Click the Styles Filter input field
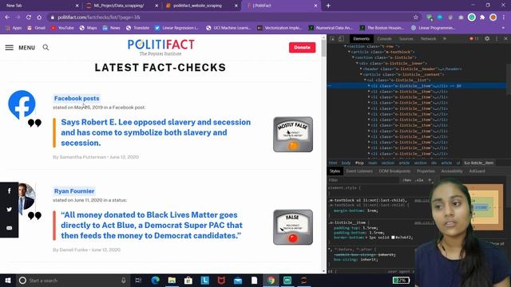This screenshot has width=511, height=287. pos(363,180)
